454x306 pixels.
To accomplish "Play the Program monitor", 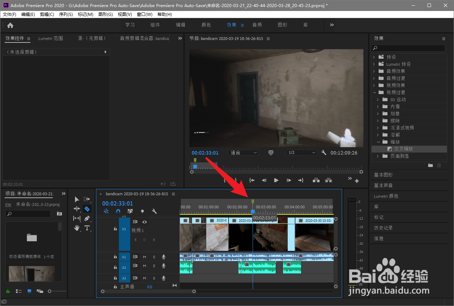I will click(x=276, y=180).
